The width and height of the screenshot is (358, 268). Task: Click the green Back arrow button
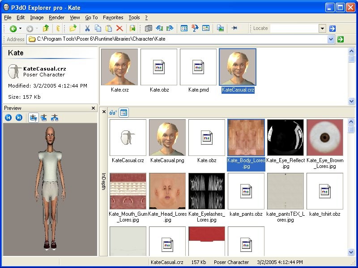[x=13, y=29]
